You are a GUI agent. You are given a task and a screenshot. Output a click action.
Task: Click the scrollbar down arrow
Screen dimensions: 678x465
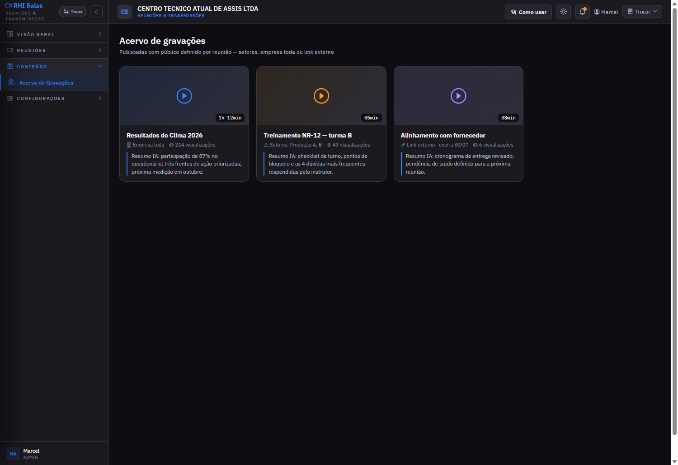pyautogui.click(x=674, y=461)
